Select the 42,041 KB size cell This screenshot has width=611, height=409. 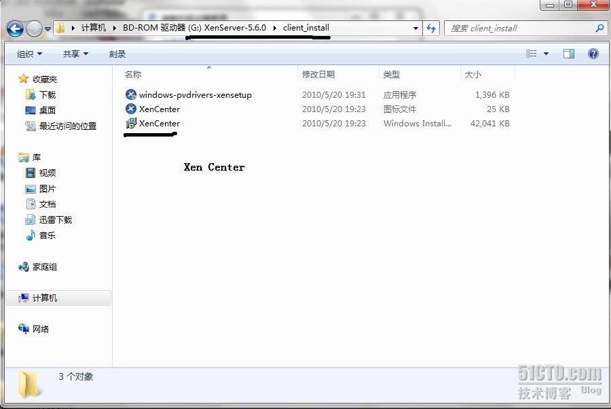(489, 123)
